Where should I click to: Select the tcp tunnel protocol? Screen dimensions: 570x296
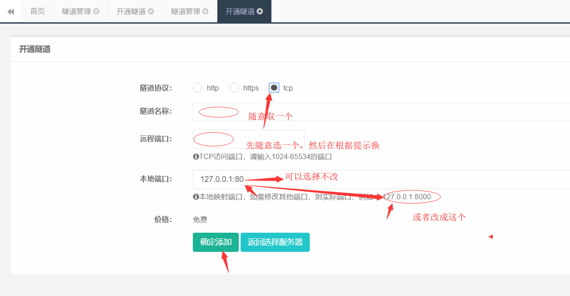pyautogui.click(x=274, y=87)
